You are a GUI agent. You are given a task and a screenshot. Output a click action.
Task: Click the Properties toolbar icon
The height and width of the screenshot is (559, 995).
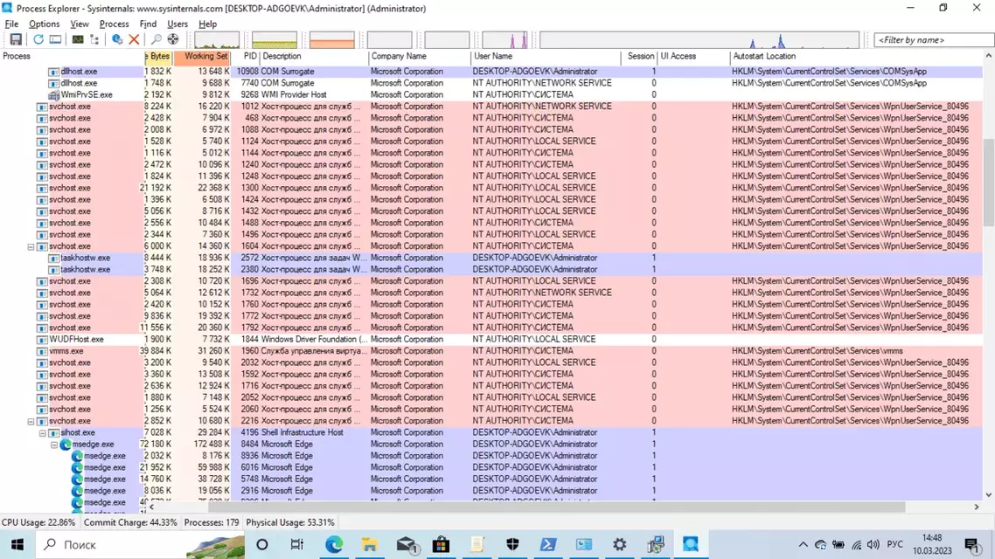pos(117,39)
